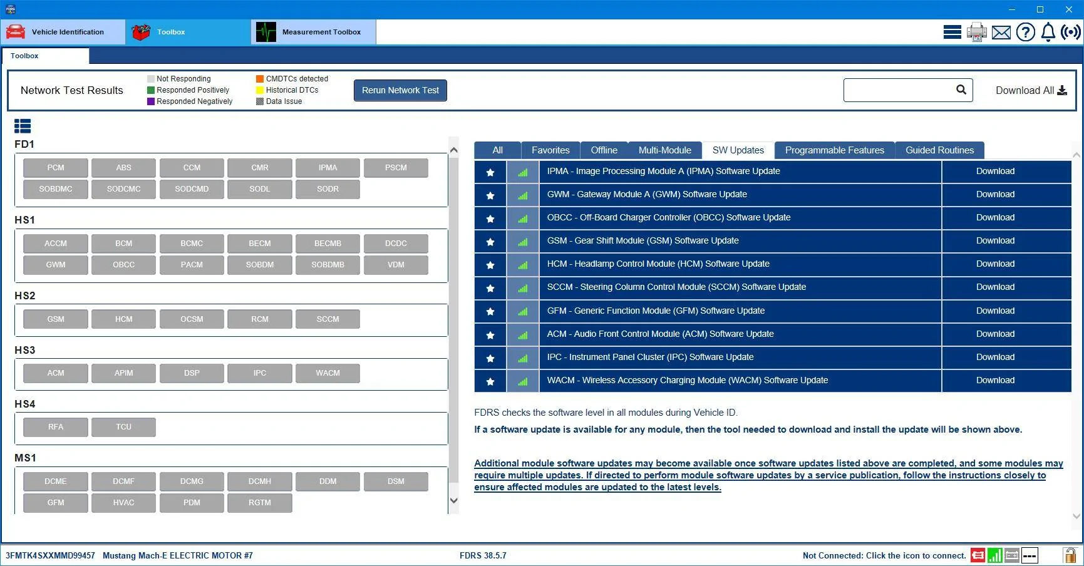Click the red vehicle connect icon in status bar
1084x566 pixels.
(x=977, y=555)
